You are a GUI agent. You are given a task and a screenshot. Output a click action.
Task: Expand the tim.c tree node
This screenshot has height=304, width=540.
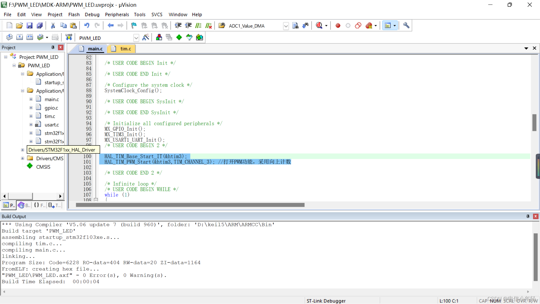(31, 116)
